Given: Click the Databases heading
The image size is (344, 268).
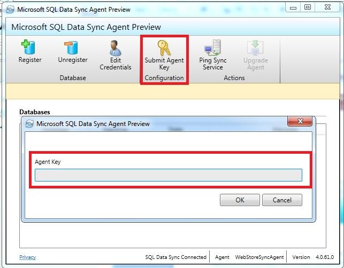Looking at the screenshot, I should tap(35, 112).
